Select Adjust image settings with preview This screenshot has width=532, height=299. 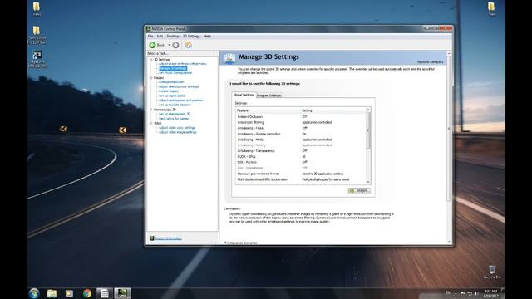[x=182, y=64]
